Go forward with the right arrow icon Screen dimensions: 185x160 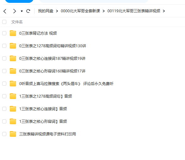click(x=14, y=11)
